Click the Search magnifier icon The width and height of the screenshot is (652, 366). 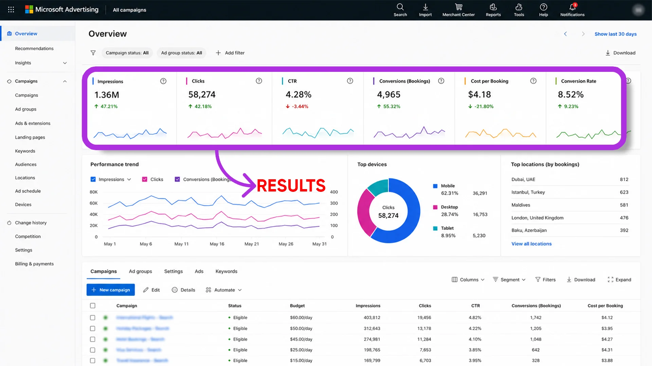(400, 7)
